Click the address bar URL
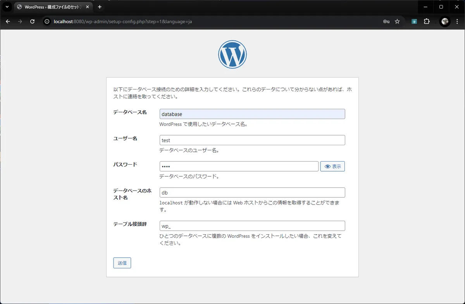Viewport: 465px width, 304px height. point(123,22)
